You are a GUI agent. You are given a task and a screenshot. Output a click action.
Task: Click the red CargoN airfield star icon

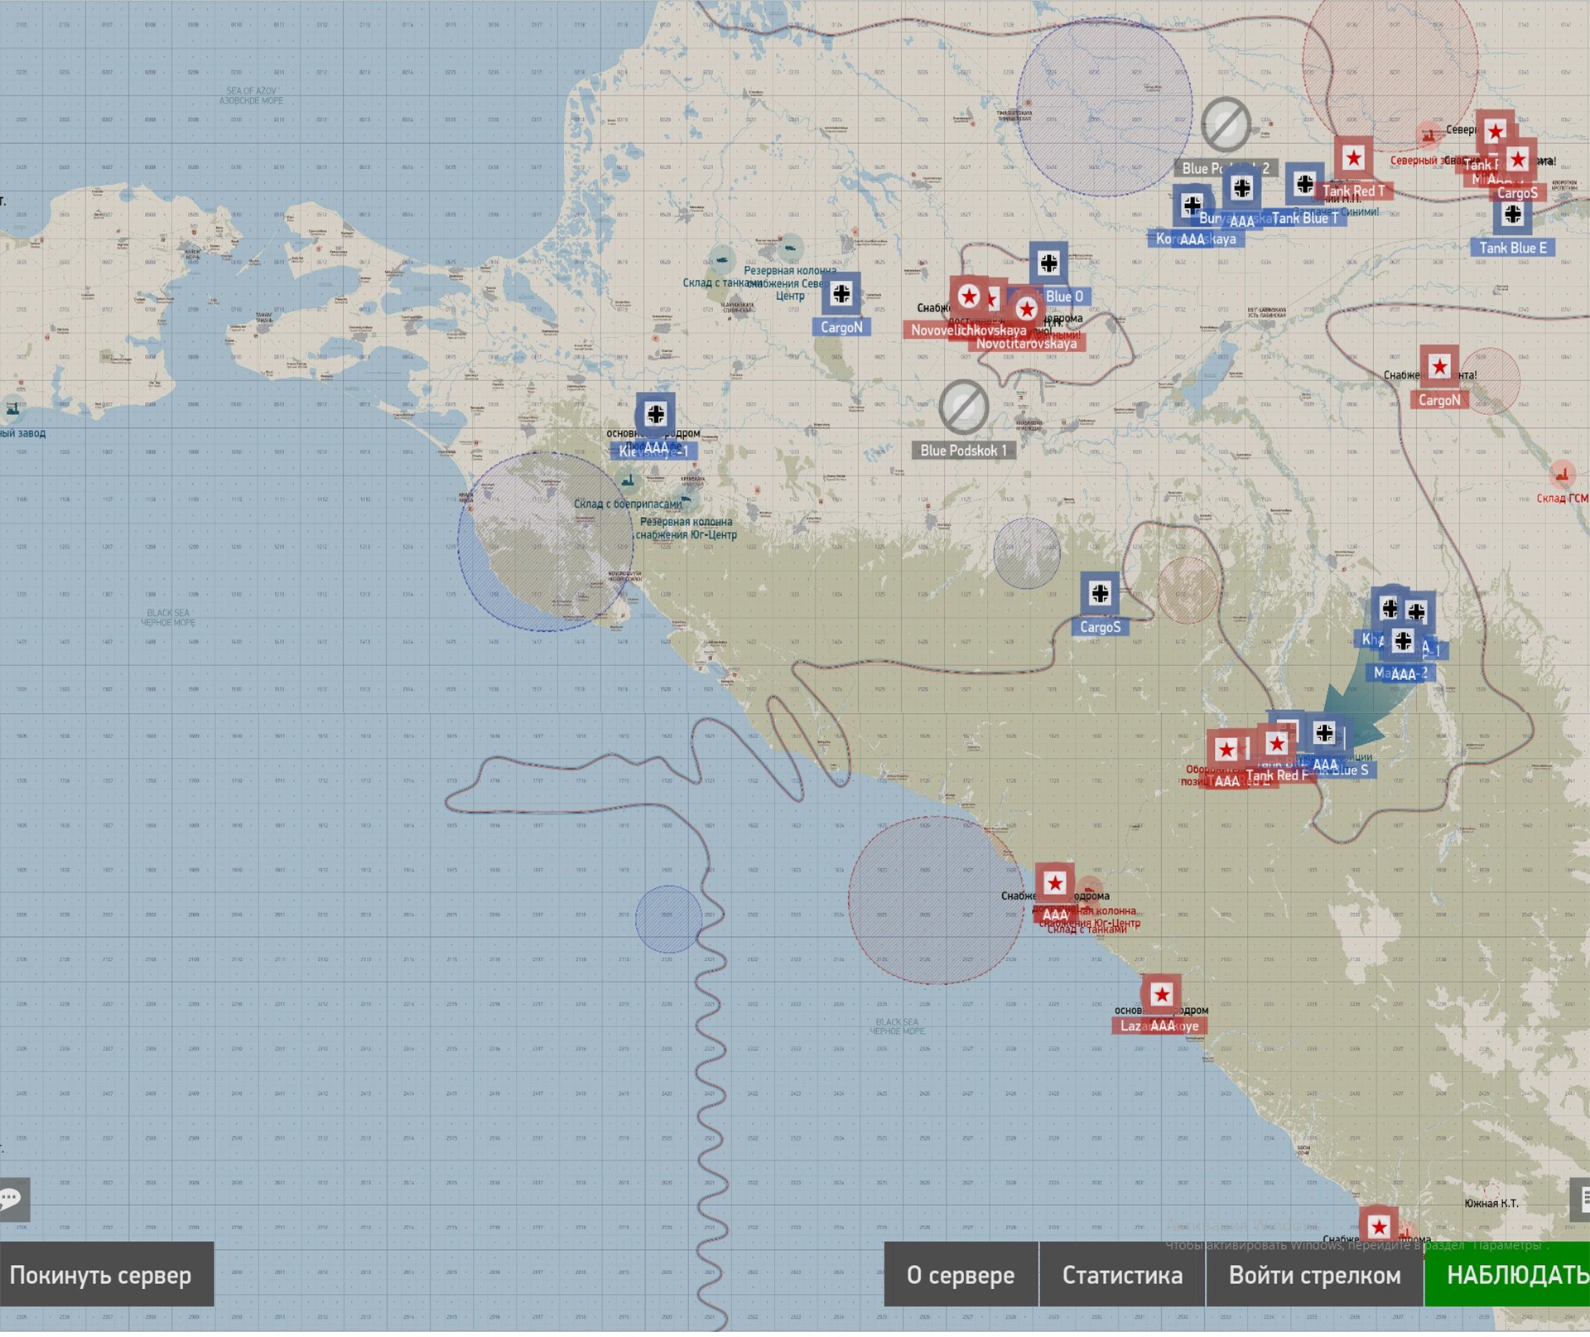click(1439, 367)
